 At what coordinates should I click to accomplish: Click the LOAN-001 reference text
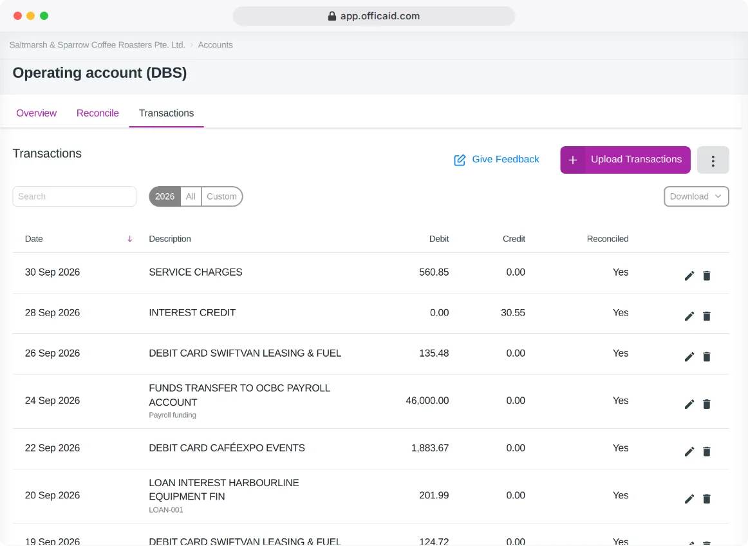click(x=166, y=510)
